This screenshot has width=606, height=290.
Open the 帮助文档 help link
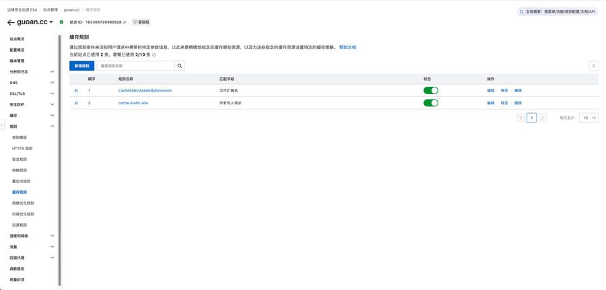(x=347, y=47)
